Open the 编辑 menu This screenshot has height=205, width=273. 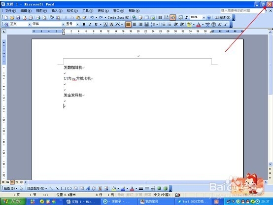click(x=26, y=11)
